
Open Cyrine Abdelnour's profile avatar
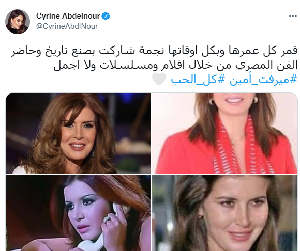(18, 22)
